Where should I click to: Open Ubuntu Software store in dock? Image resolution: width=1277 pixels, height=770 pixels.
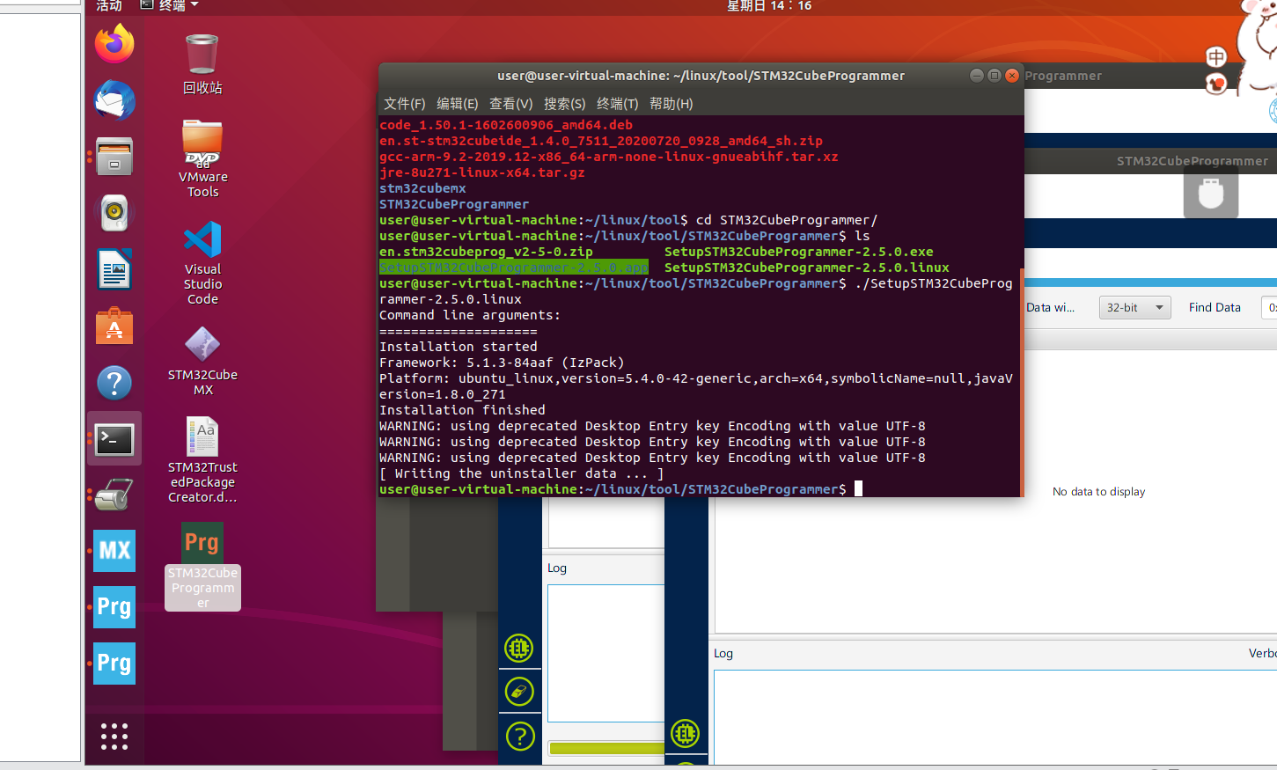coord(114,326)
